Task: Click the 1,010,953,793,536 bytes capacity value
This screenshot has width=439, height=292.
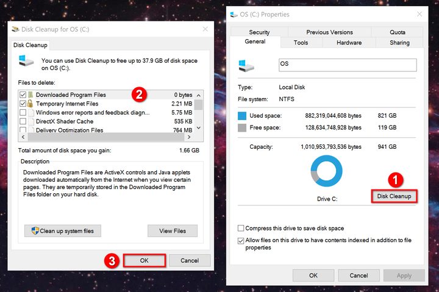Action: tap(331, 147)
